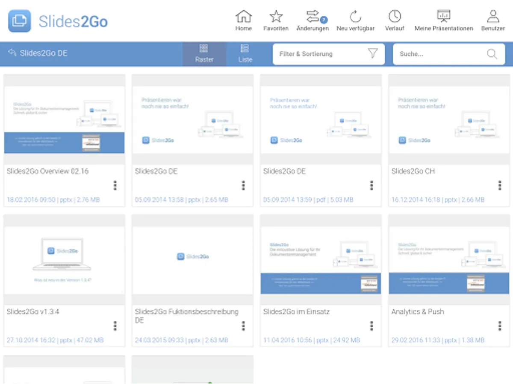Switch to Raster grid view

click(x=204, y=54)
